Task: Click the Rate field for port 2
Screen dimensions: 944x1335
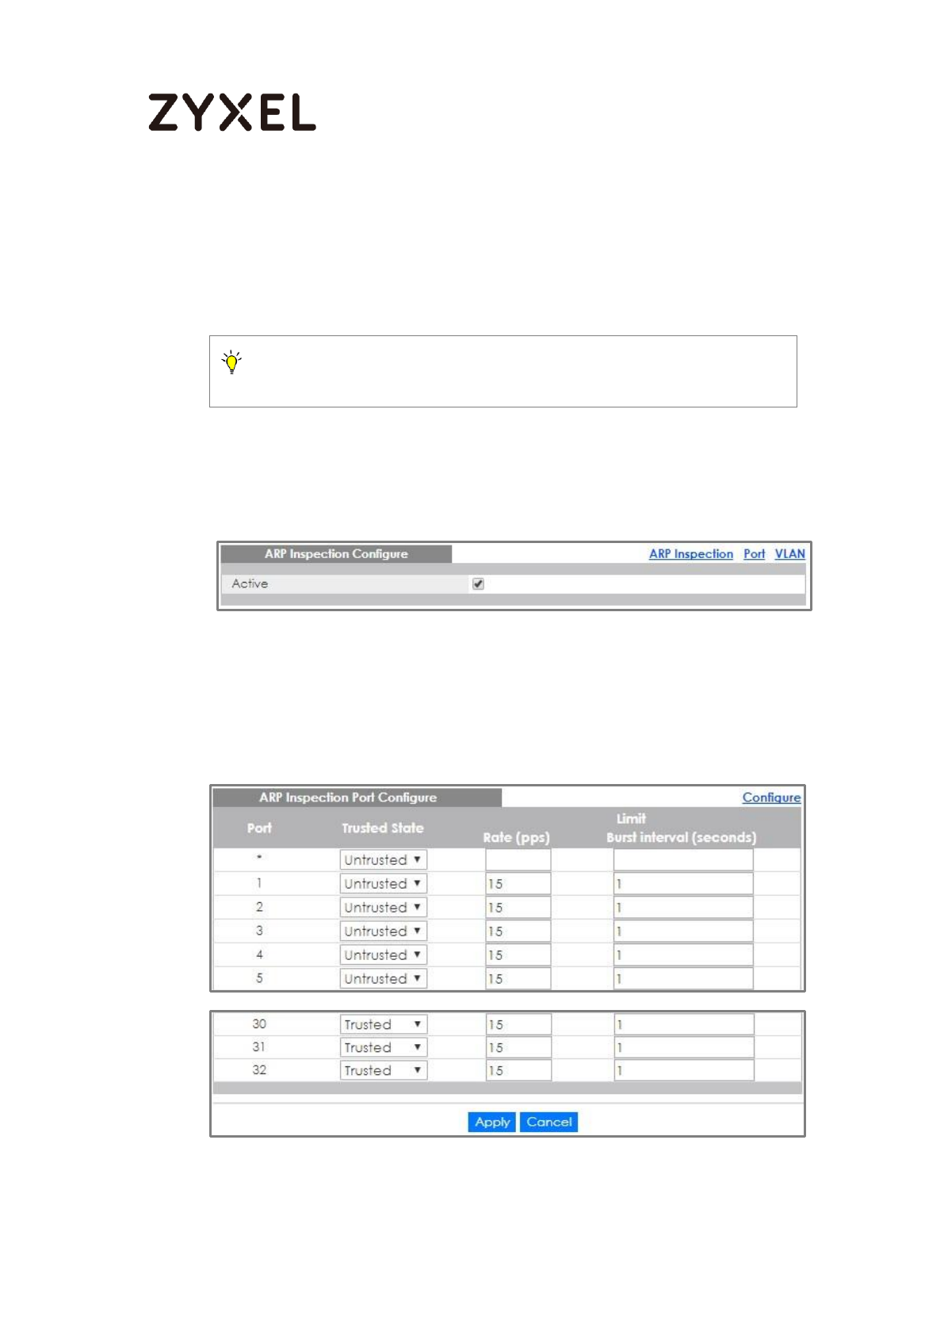Action: (518, 908)
